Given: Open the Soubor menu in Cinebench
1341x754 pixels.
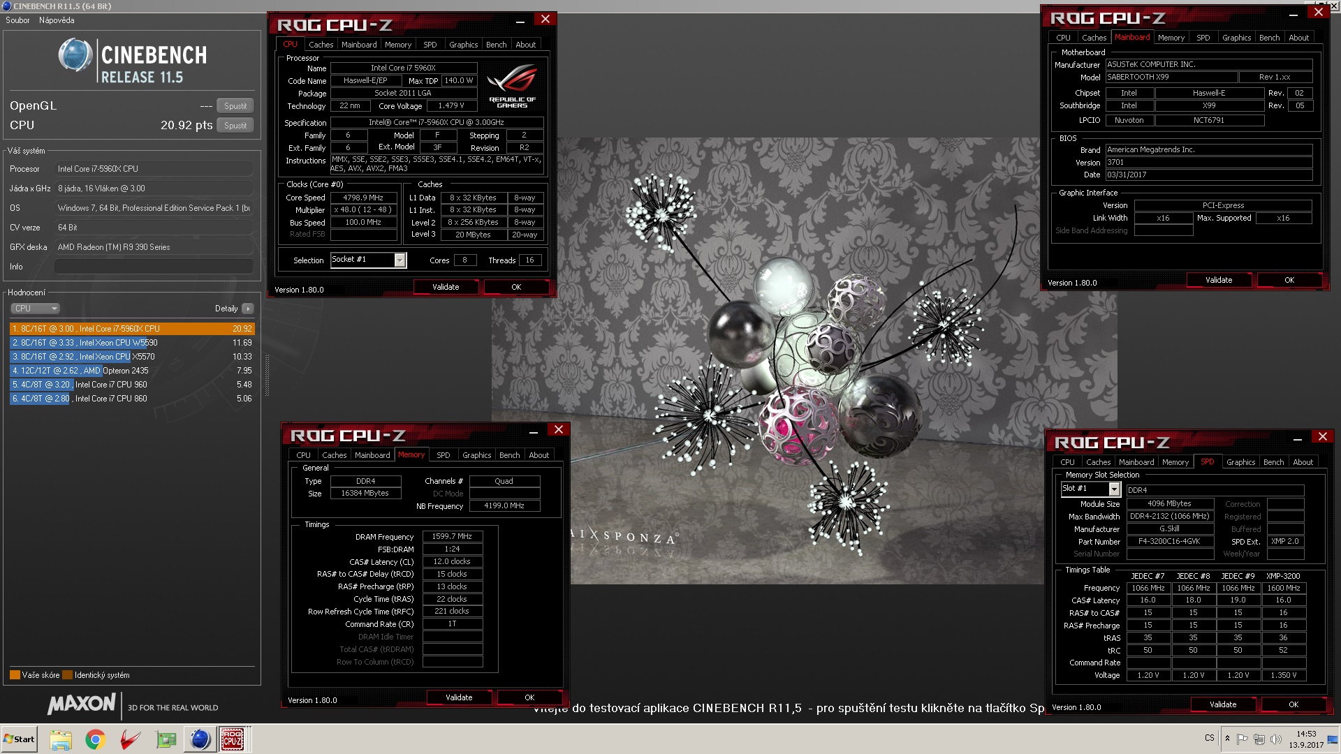Looking at the screenshot, I should pos(17,20).
